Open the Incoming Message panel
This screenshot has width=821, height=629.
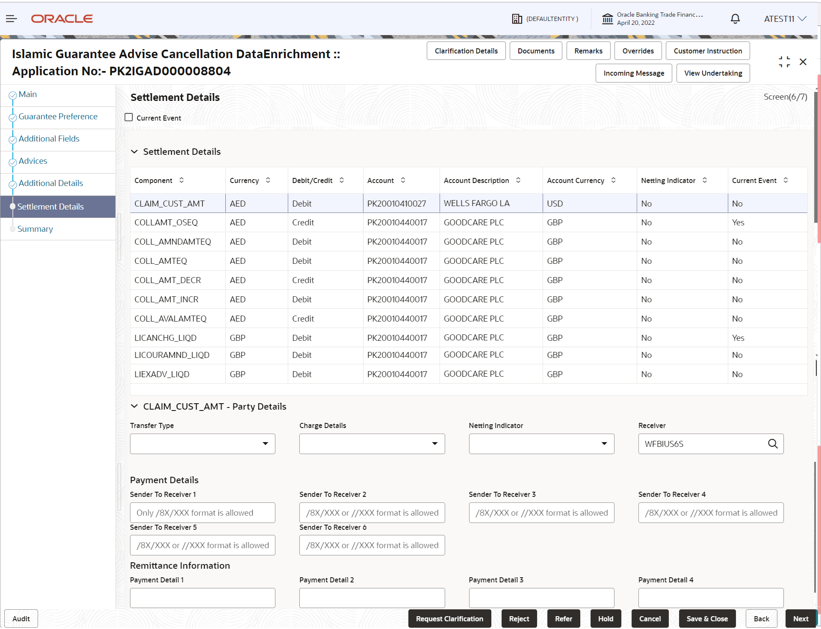coord(633,73)
